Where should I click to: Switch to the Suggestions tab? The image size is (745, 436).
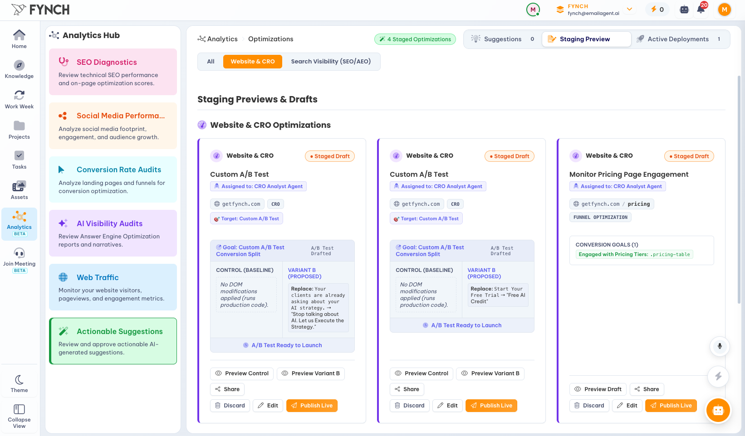[x=503, y=39]
